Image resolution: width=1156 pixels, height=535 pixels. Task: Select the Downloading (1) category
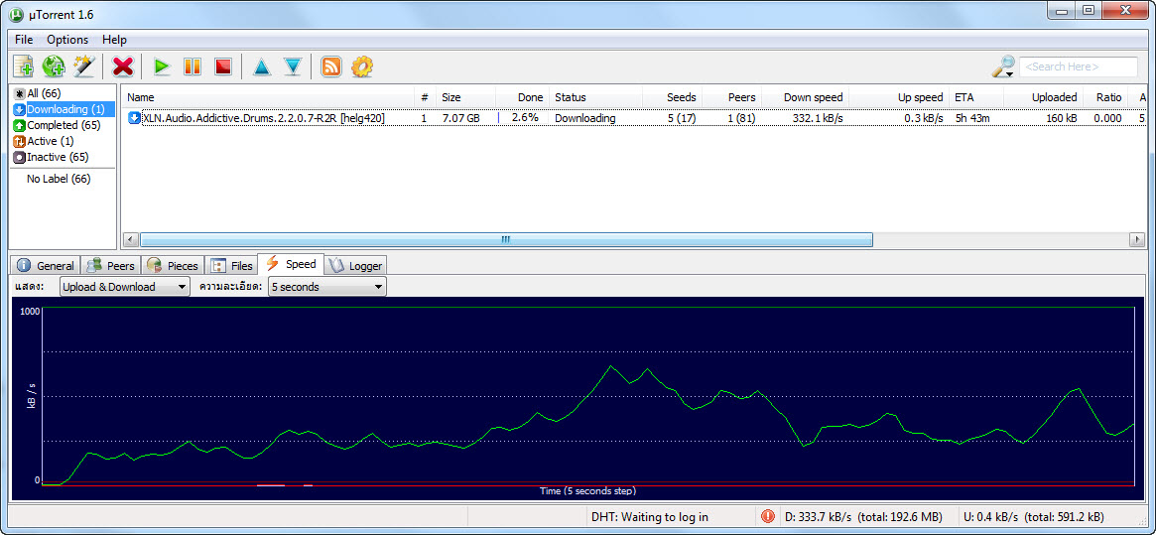point(64,109)
